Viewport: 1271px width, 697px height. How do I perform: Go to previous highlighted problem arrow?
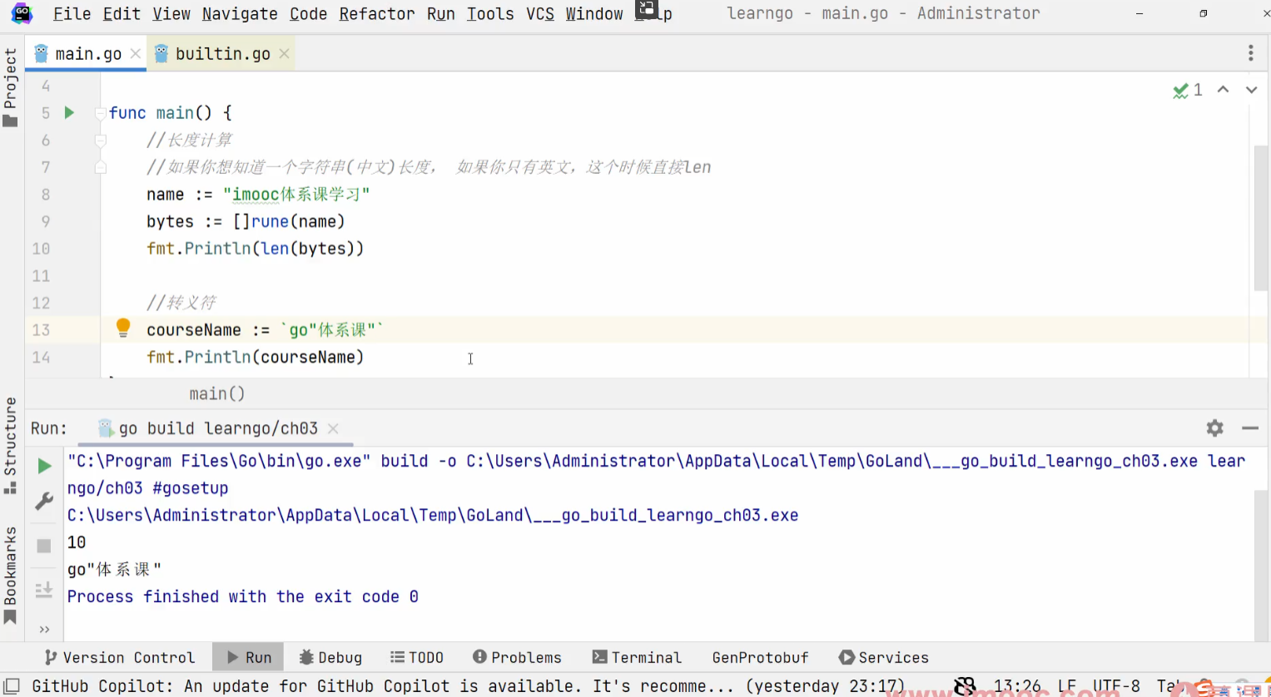tap(1223, 90)
